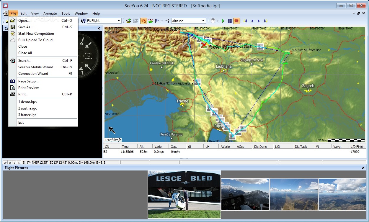
Task: Click the Dis.Done column header
Action: point(263,146)
